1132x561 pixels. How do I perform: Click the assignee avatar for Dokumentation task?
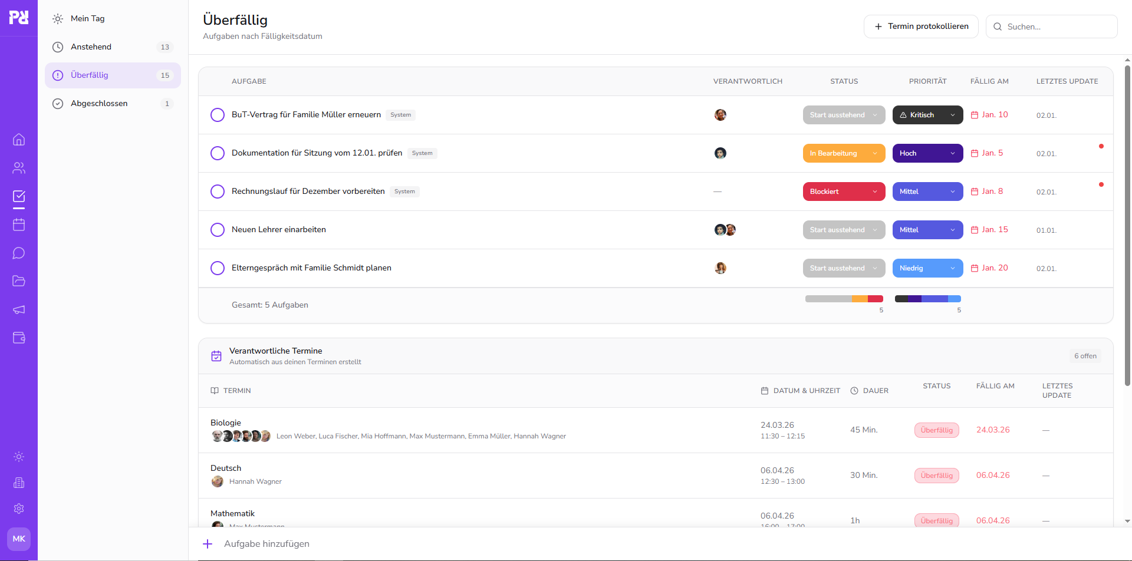pyautogui.click(x=720, y=153)
